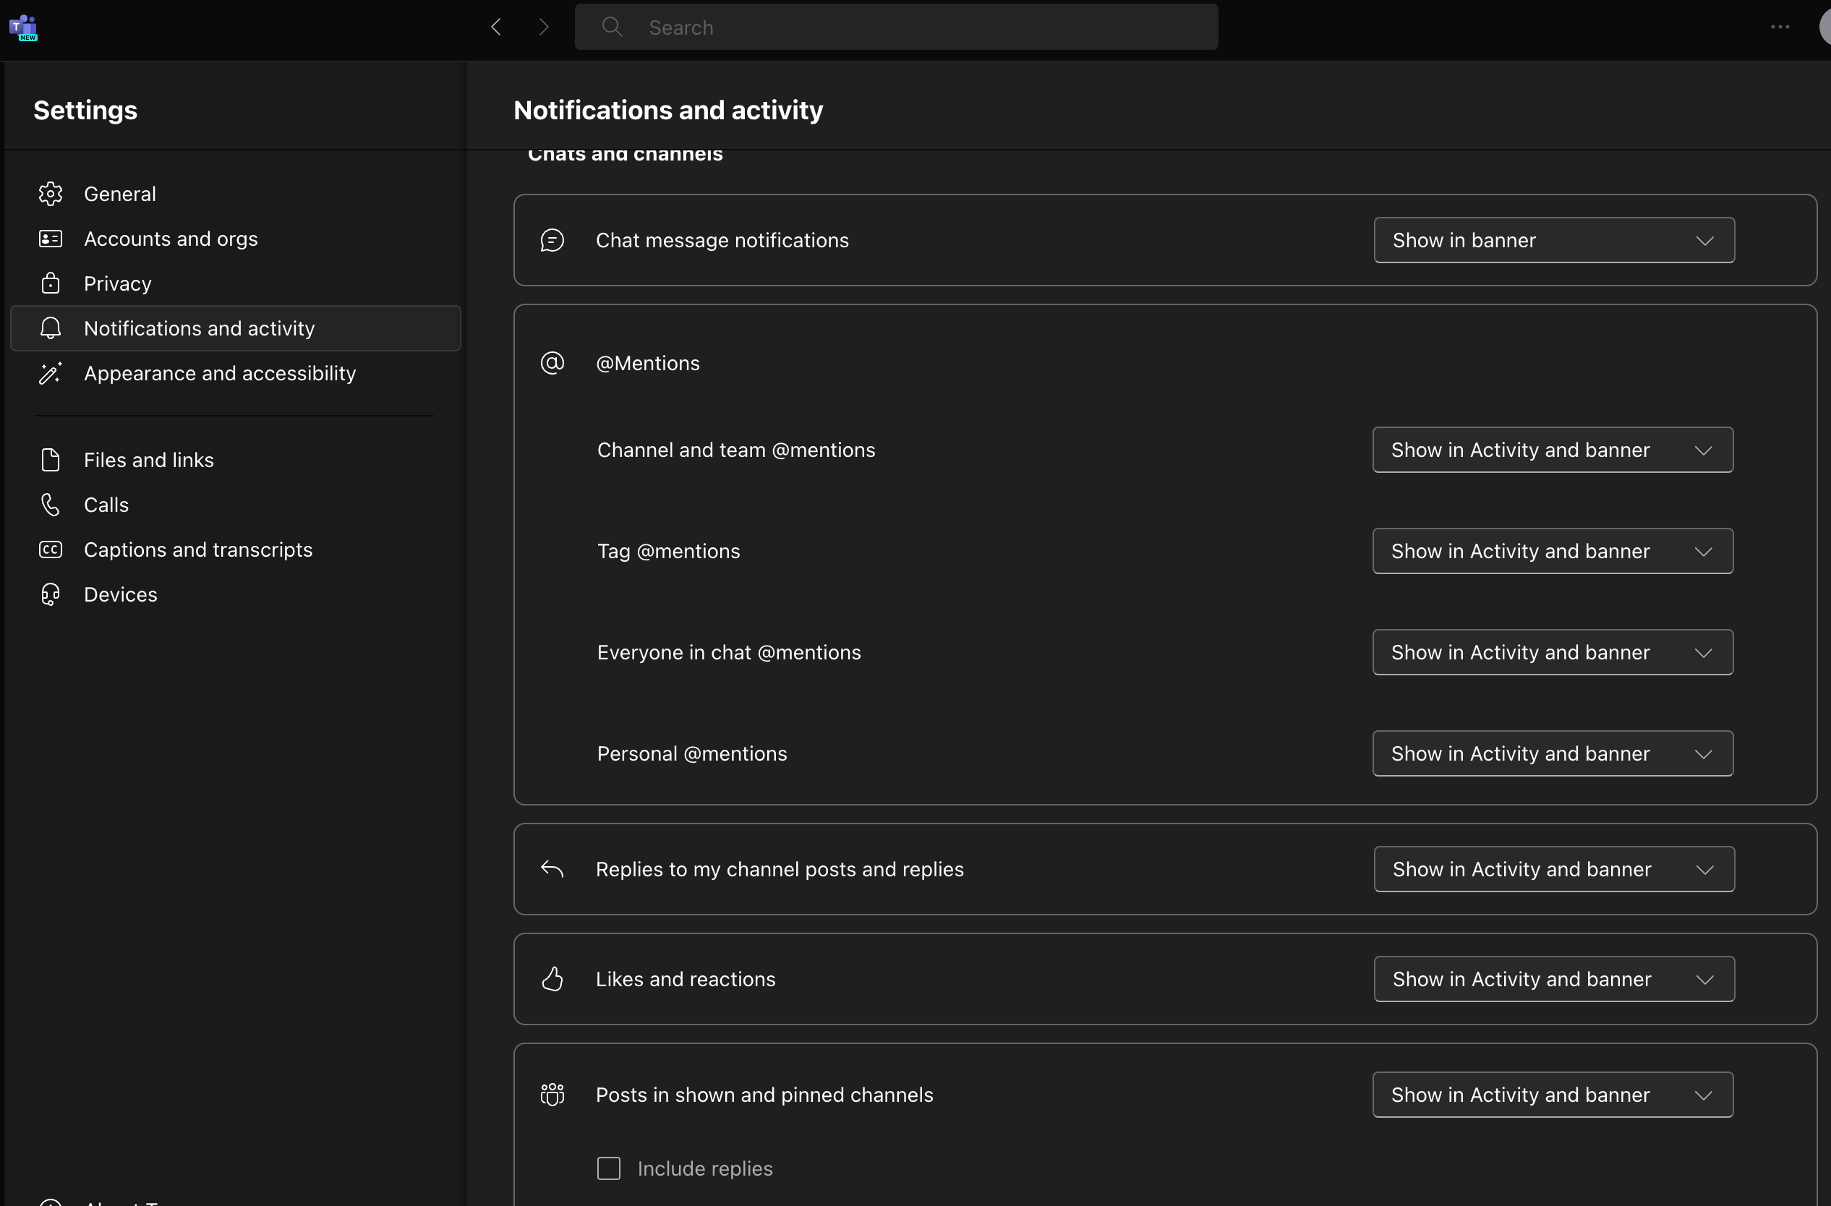The image size is (1831, 1206).
Task: Select the Notifications and activity section
Action: tap(200, 328)
